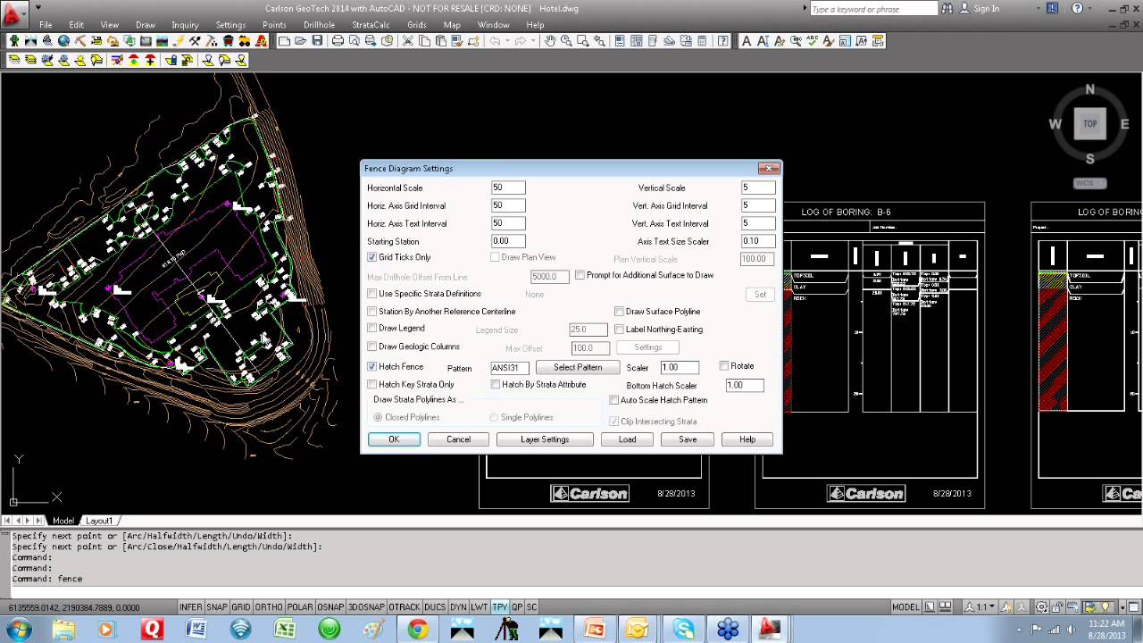This screenshot has width=1143, height=643.
Task: Open Google Chrome from the taskbar
Action: 417,629
